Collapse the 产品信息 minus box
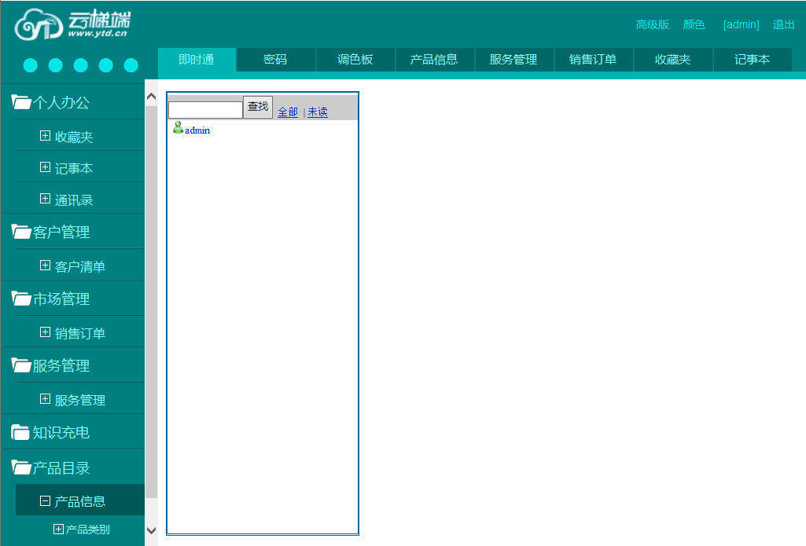The height and width of the screenshot is (546, 806). pos(46,500)
